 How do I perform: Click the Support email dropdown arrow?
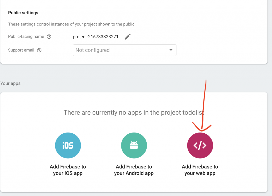click(171, 50)
